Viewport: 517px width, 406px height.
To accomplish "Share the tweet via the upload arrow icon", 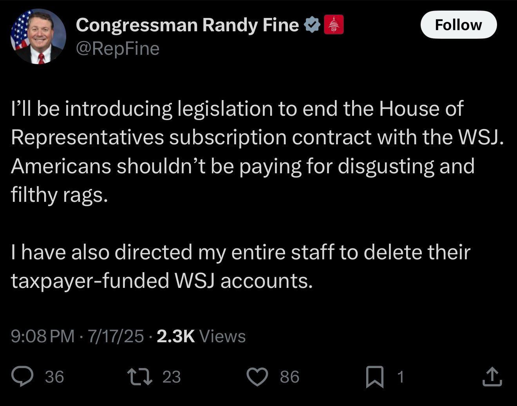I will tap(493, 377).
